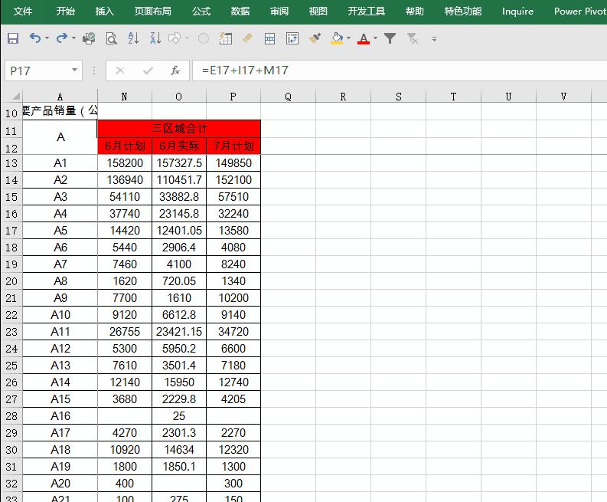
Task: Open the Power Pivot tab
Action: [579, 11]
